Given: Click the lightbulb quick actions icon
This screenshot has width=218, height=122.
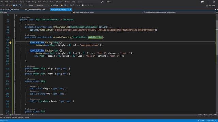Looking at the screenshot, I should [10, 43].
